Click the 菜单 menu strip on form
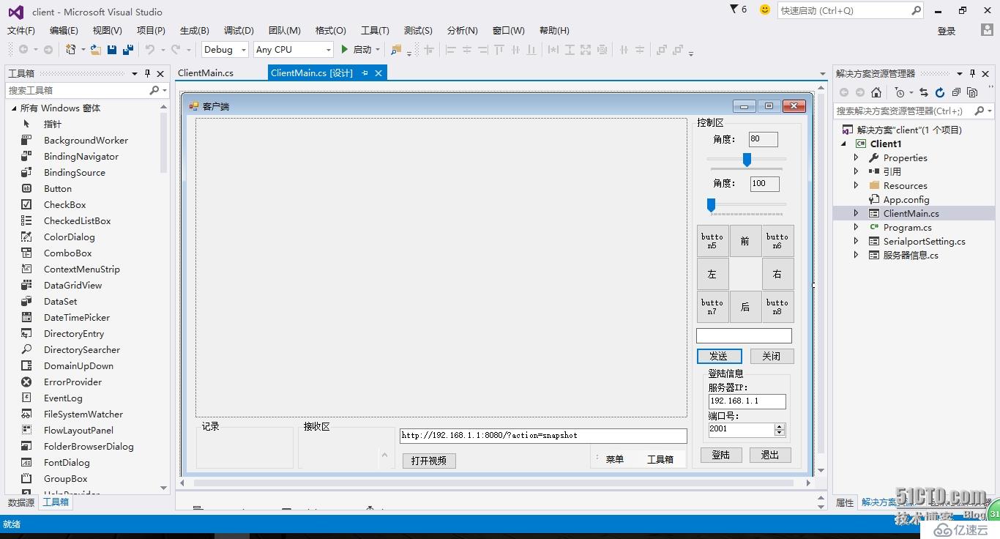This screenshot has width=1000, height=539. click(614, 459)
